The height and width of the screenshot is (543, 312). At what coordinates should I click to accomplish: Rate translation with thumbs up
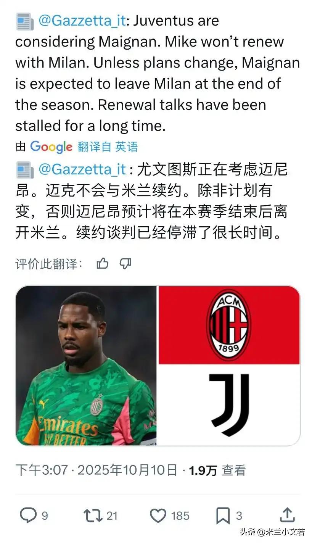(x=102, y=263)
